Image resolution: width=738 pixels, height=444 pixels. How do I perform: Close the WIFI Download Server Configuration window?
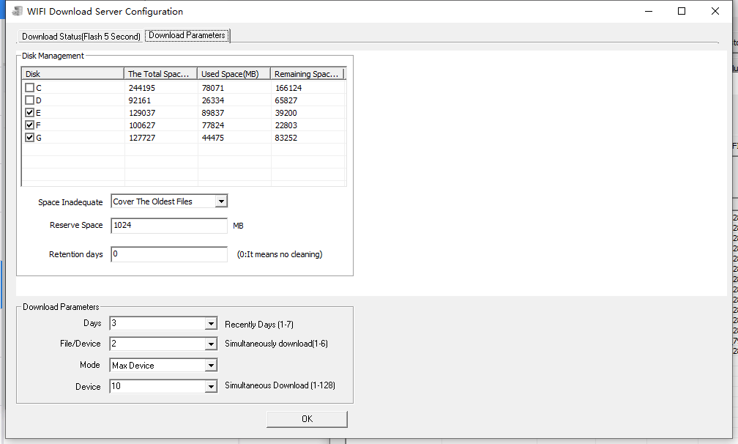715,11
